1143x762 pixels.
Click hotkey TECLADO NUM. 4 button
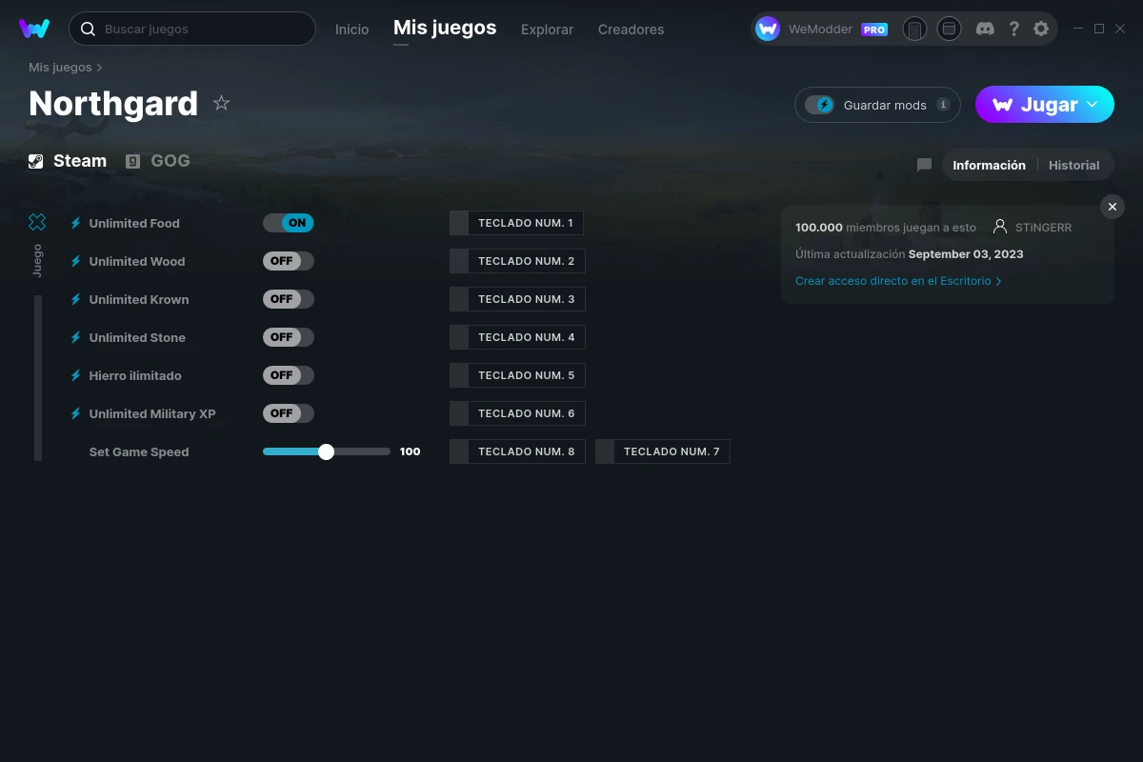click(x=517, y=337)
